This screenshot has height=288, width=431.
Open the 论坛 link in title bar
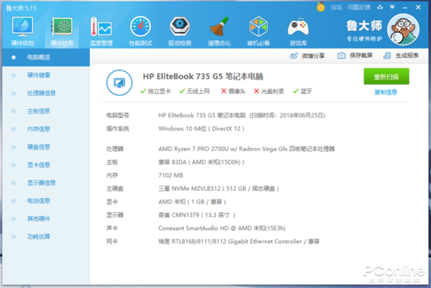point(336,8)
